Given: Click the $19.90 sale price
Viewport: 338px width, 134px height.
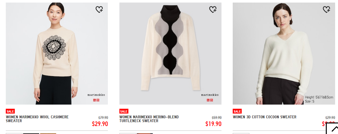Looking at the screenshot, I should (213, 124).
